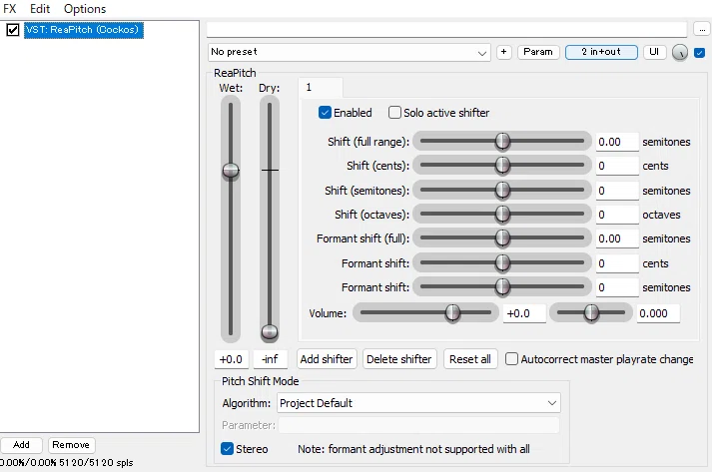The height and width of the screenshot is (472, 712).
Task: Open the Param button menu
Action: [x=538, y=52]
